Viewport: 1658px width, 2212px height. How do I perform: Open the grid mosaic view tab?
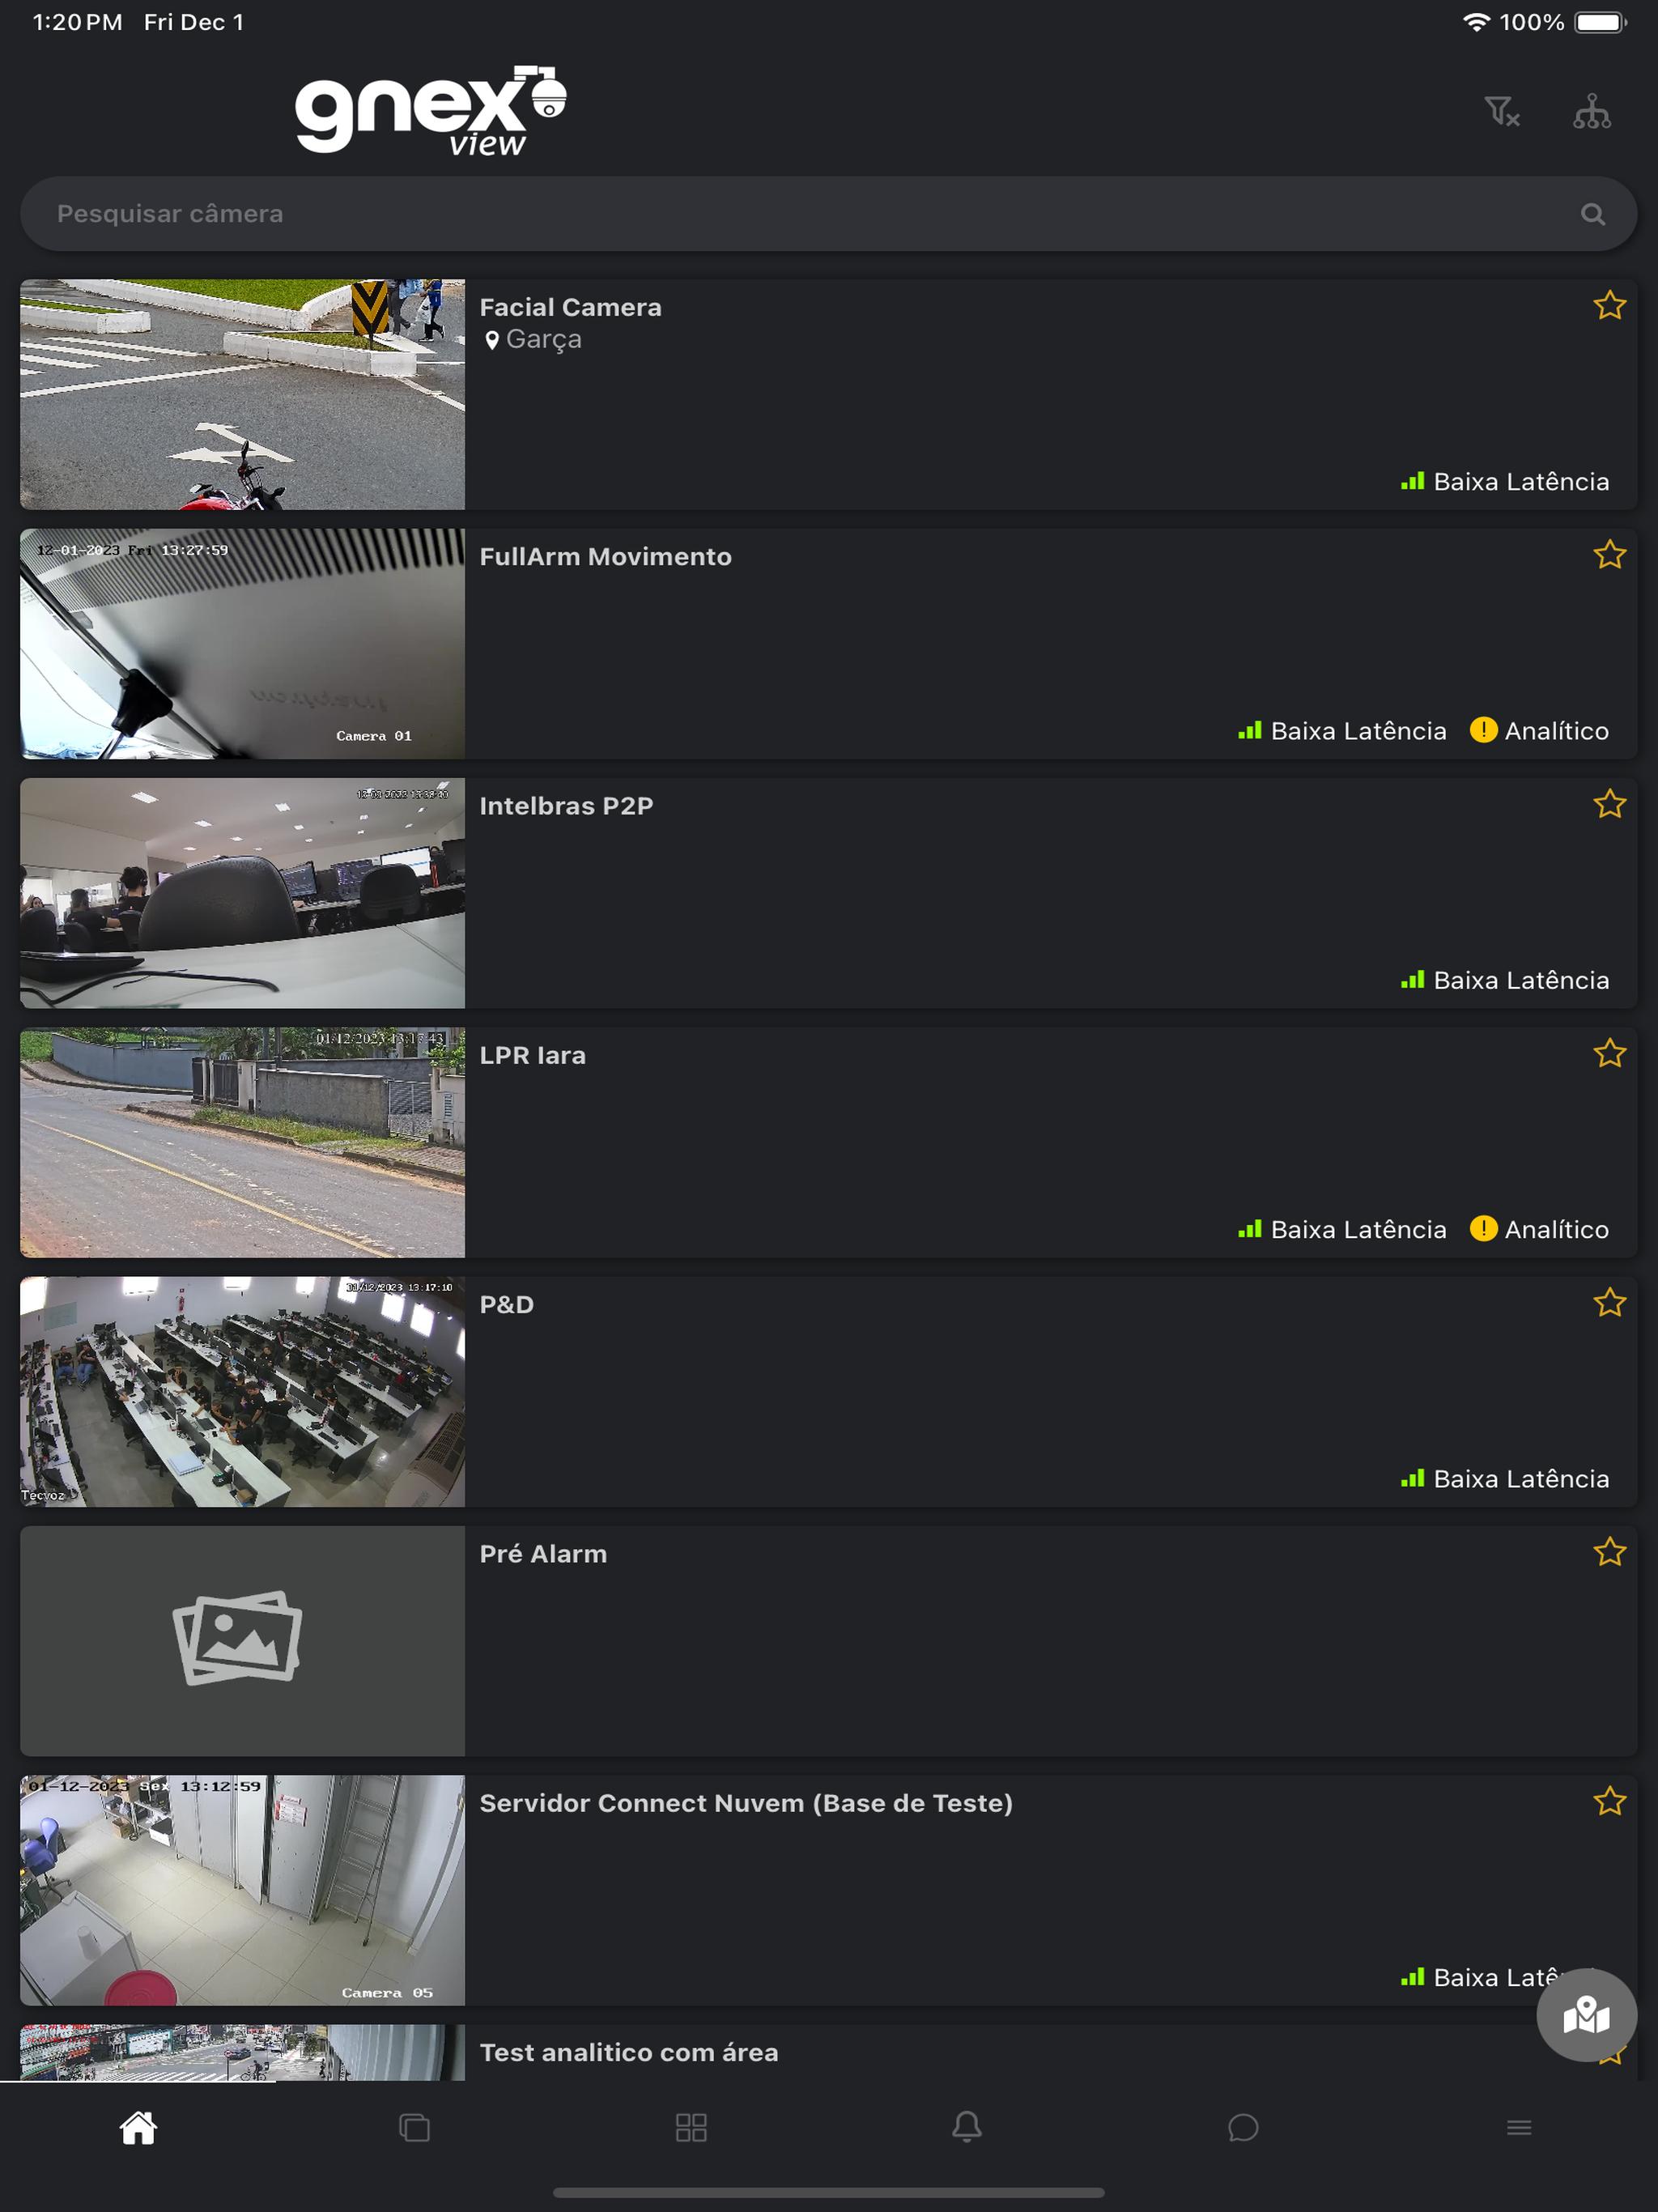(x=691, y=2127)
